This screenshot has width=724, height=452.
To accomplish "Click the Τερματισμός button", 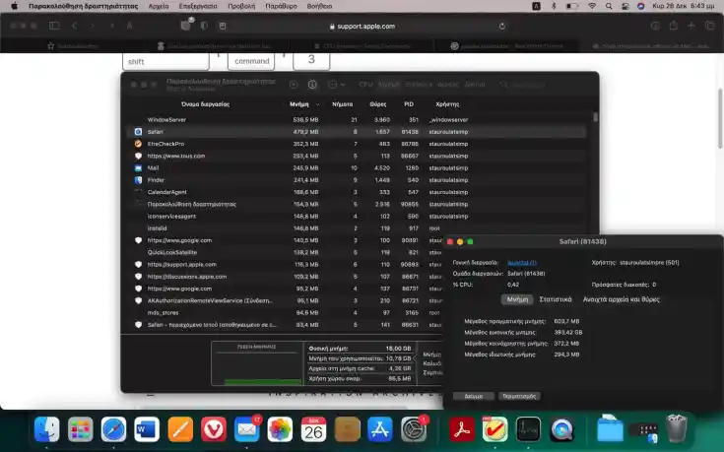I will 520,396.
